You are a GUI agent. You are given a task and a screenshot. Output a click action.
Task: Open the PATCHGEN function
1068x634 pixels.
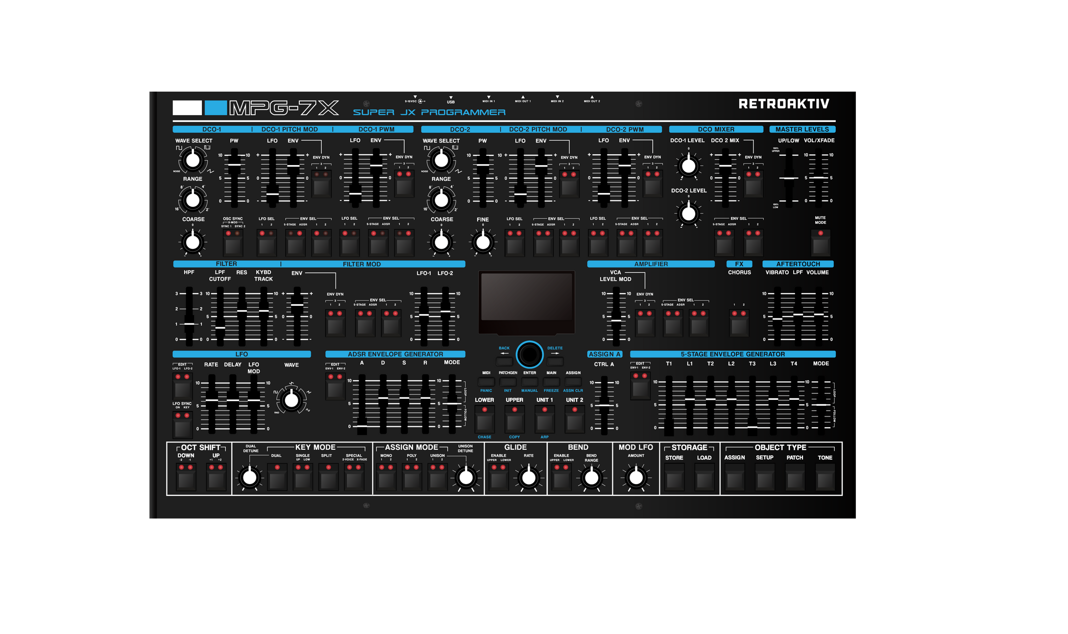pos(507,381)
